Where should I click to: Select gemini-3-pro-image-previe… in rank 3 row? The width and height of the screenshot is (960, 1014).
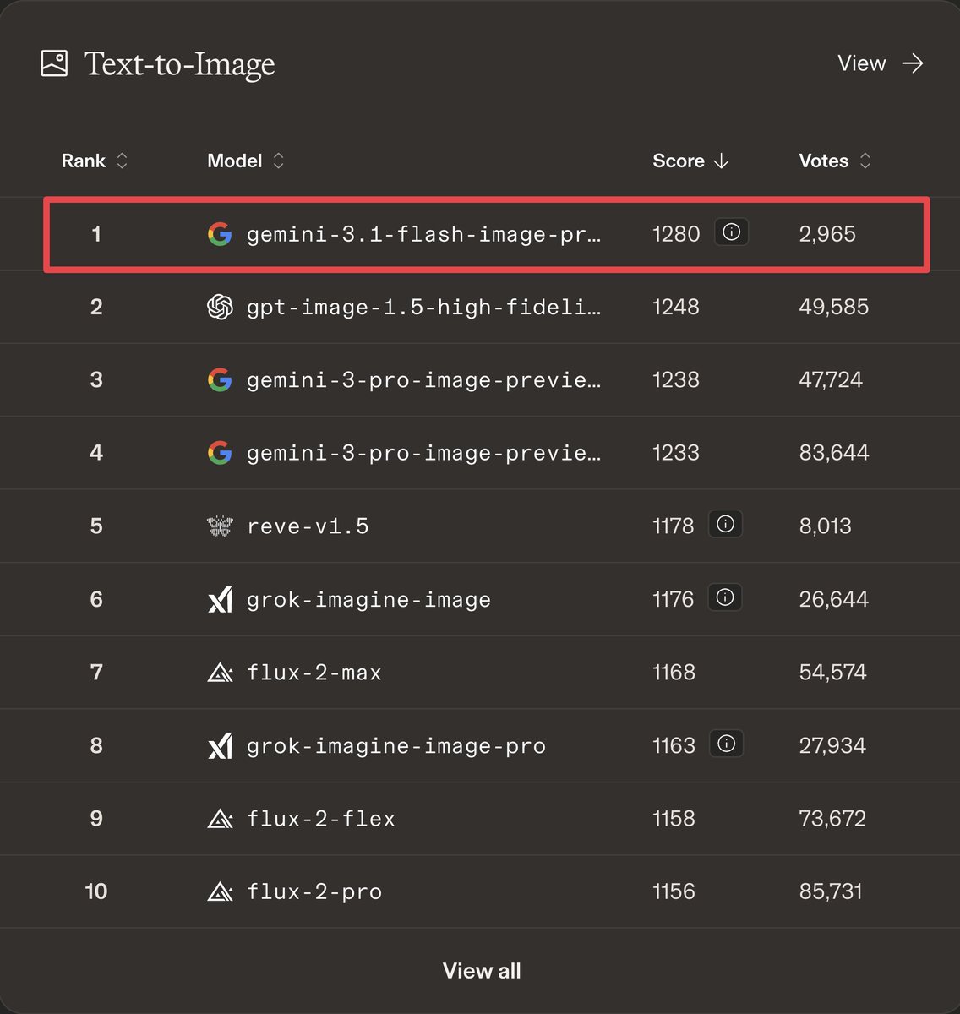[x=423, y=380]
